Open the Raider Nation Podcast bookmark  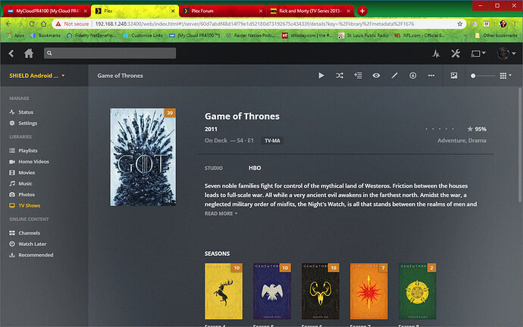(x=250, y=36)
